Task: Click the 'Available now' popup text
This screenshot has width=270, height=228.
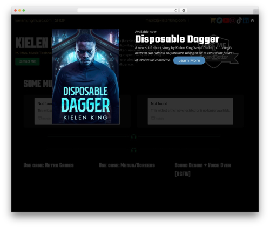Action: 146,32
